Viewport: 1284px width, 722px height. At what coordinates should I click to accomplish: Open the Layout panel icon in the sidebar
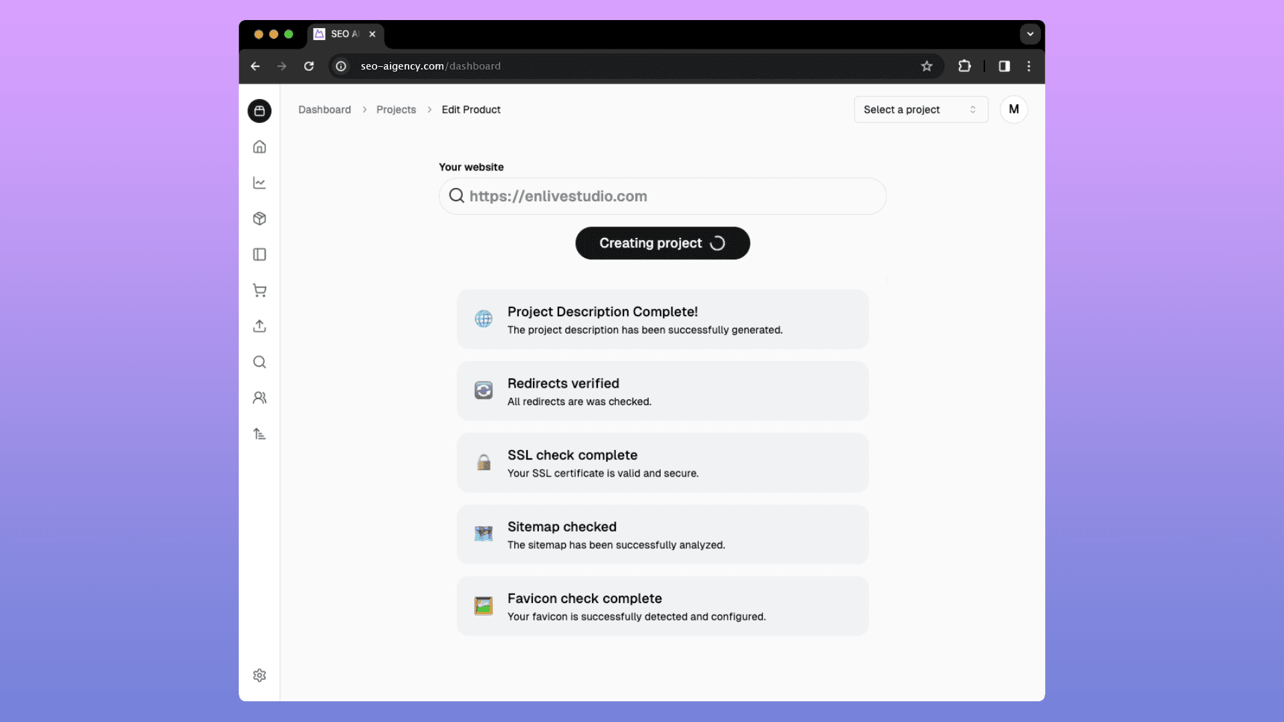coord(259,254)
